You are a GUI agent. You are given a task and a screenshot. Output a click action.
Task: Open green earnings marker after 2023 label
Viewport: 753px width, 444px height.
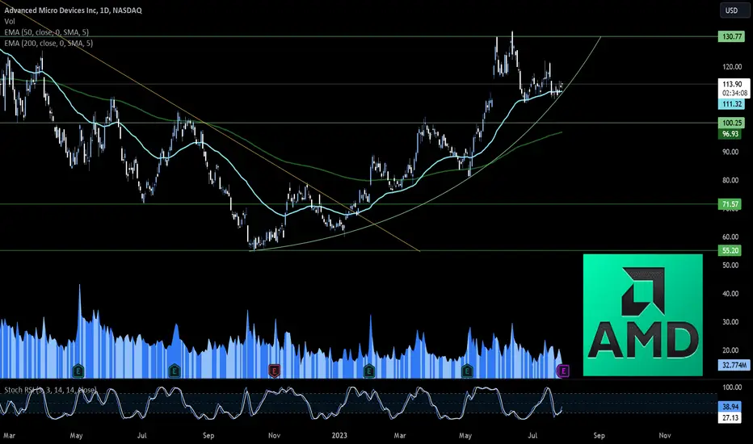(x=368, y=371)
